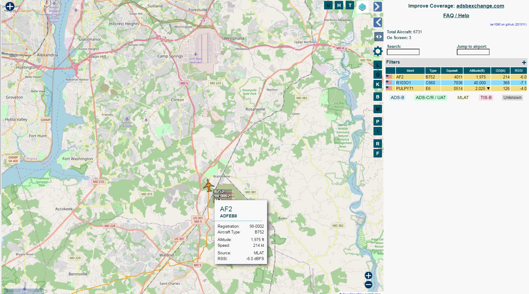The image size is (529, 294).
Task: Click the map scale bar at bottom-left
Action: 24,291
